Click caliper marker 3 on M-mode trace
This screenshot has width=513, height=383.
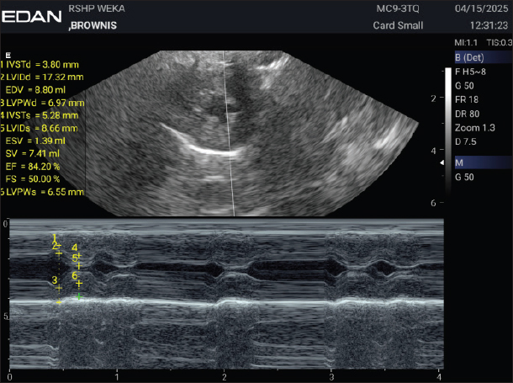[55, 280]
